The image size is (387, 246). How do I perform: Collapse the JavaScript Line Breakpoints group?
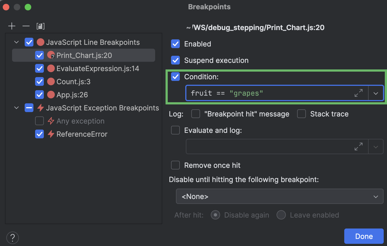(16, 42)
